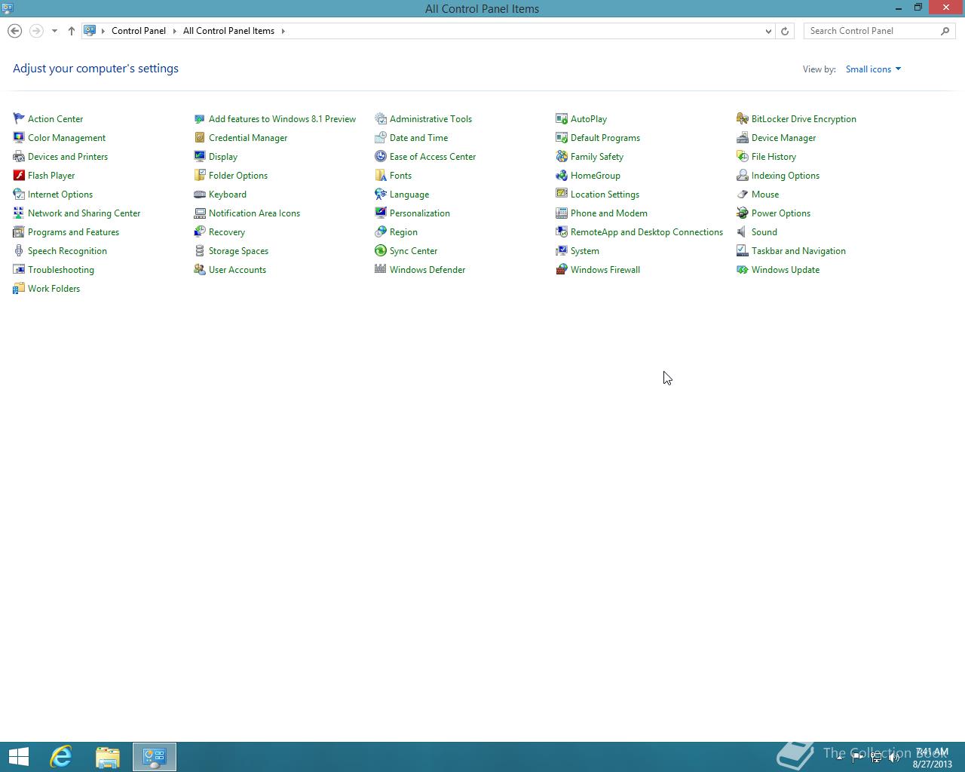Click the Back navigation button
This screenshot has width=965, height=772.
tap(14, 31)
